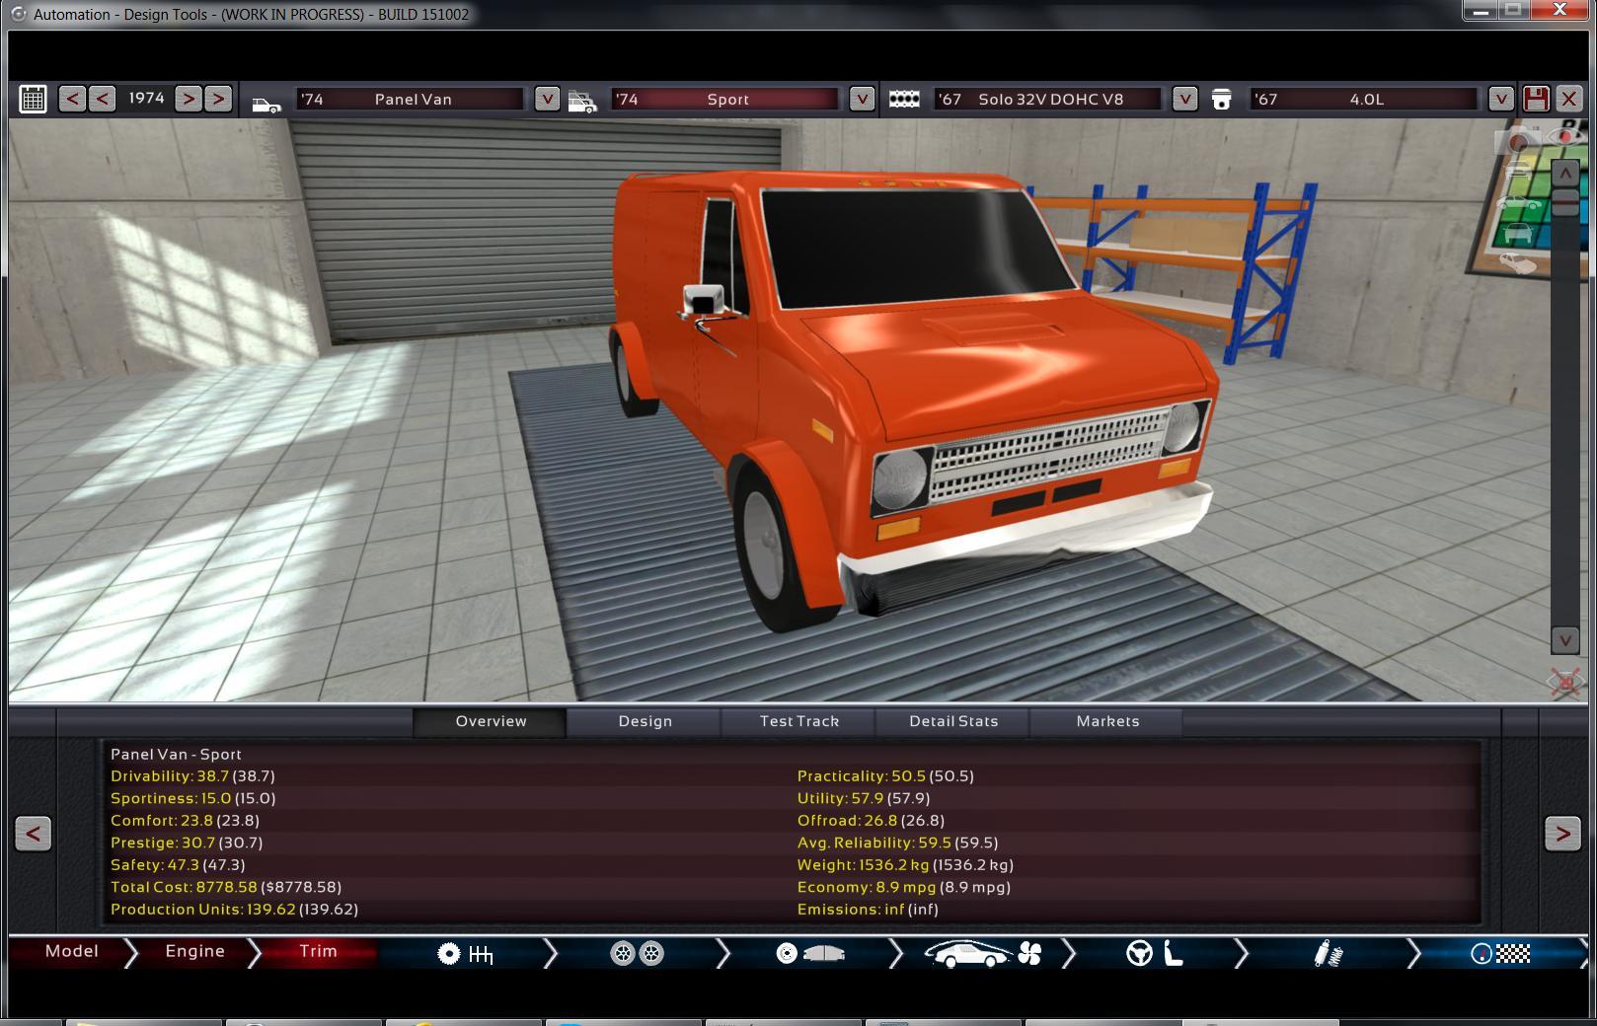Viewport: 1597px width, 1026px height.
Task: Expand the Panel Van model dropdown
Action: pyautogui.click(x=547, y=99)
